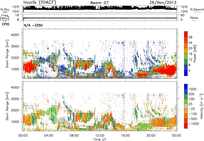Pick the red bottom segment of velocity colorbar
Viewport: 204px width, 141px height.
[186, 126]
